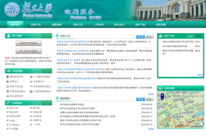Screen dimensions: 206x136
Task: Click More link in 资料下载 panel
Action: [x=200, y=75]
